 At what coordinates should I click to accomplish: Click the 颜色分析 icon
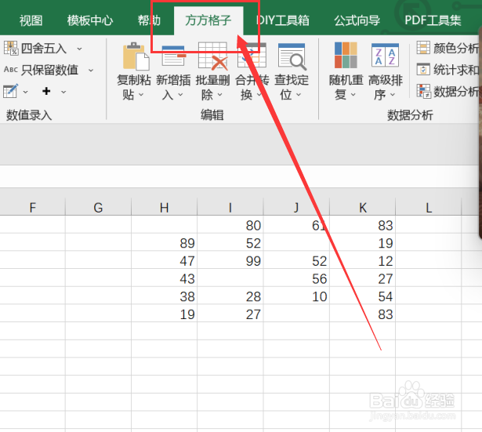423,48
